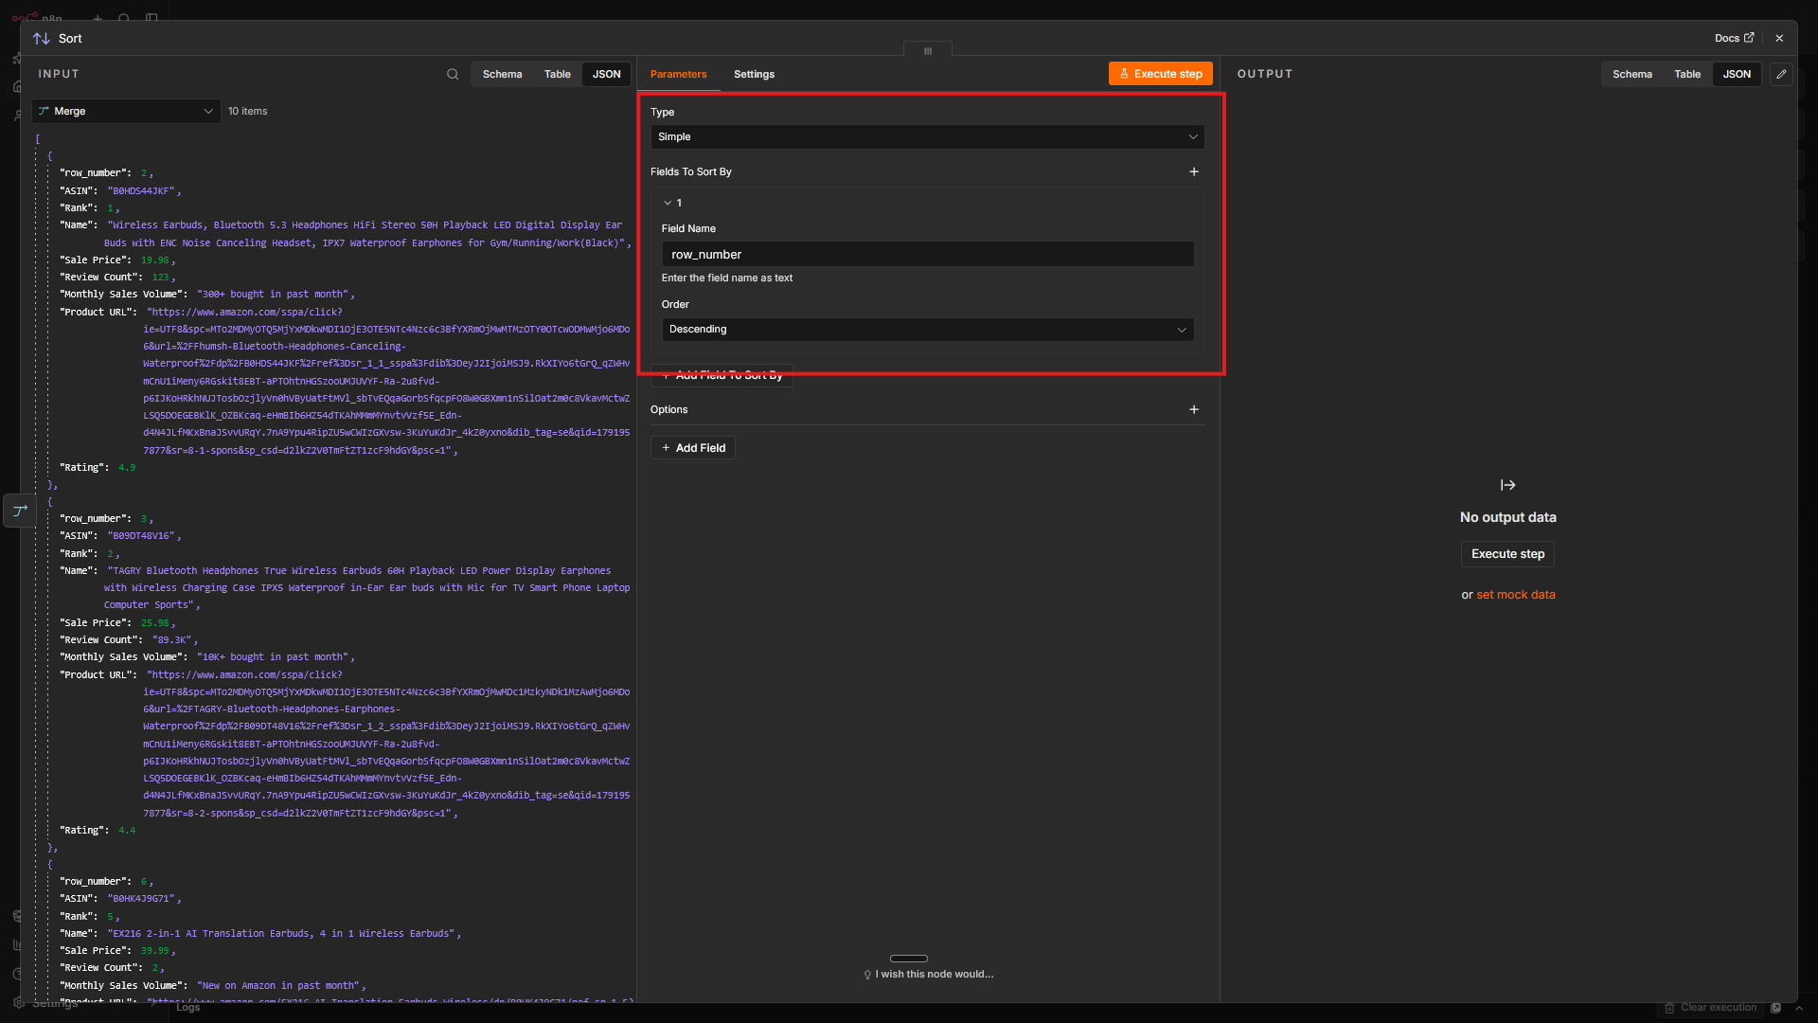This screenshot has width=1818, height=1023.
Task: Open the Type dropdown showing Simple
Action: coord(927,136)
